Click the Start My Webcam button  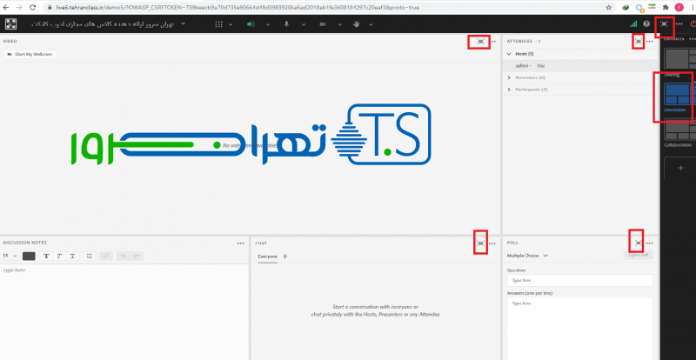coord(30,54)
